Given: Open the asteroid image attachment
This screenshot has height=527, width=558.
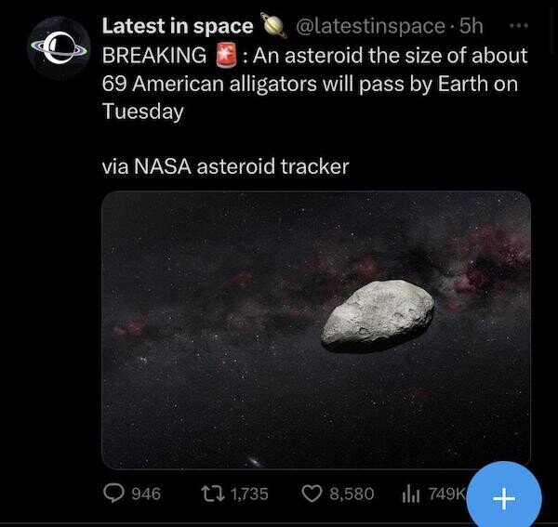Looking at the screenshot, I should [315, 329].
